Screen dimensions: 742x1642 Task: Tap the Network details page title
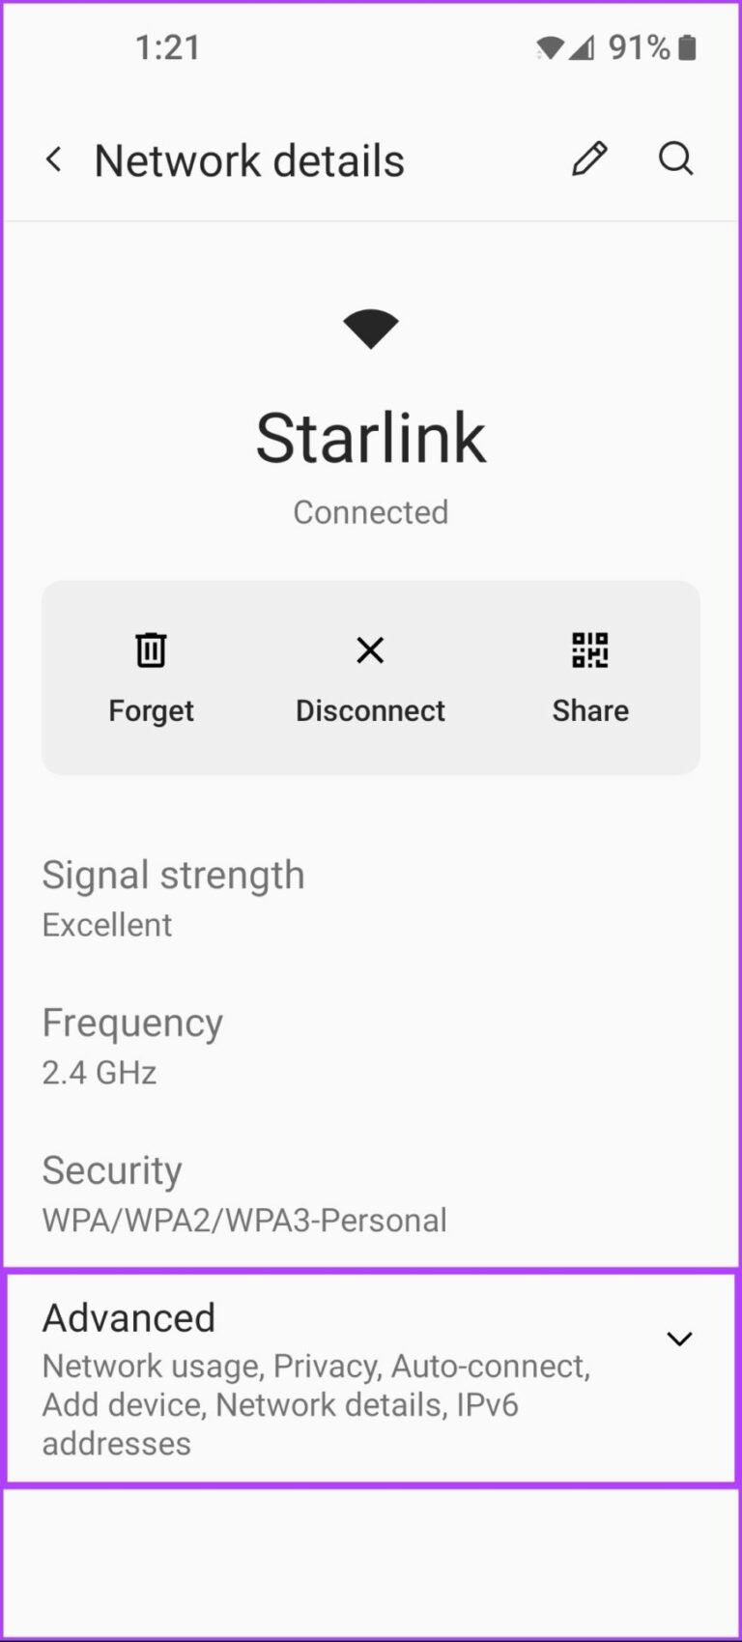[249, 160]
